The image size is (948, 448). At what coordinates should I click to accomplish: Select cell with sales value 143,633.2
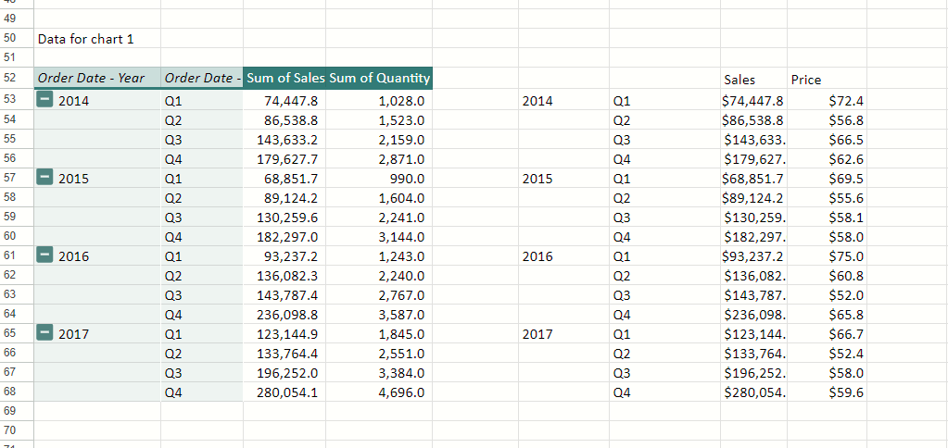tap(284, 140)
